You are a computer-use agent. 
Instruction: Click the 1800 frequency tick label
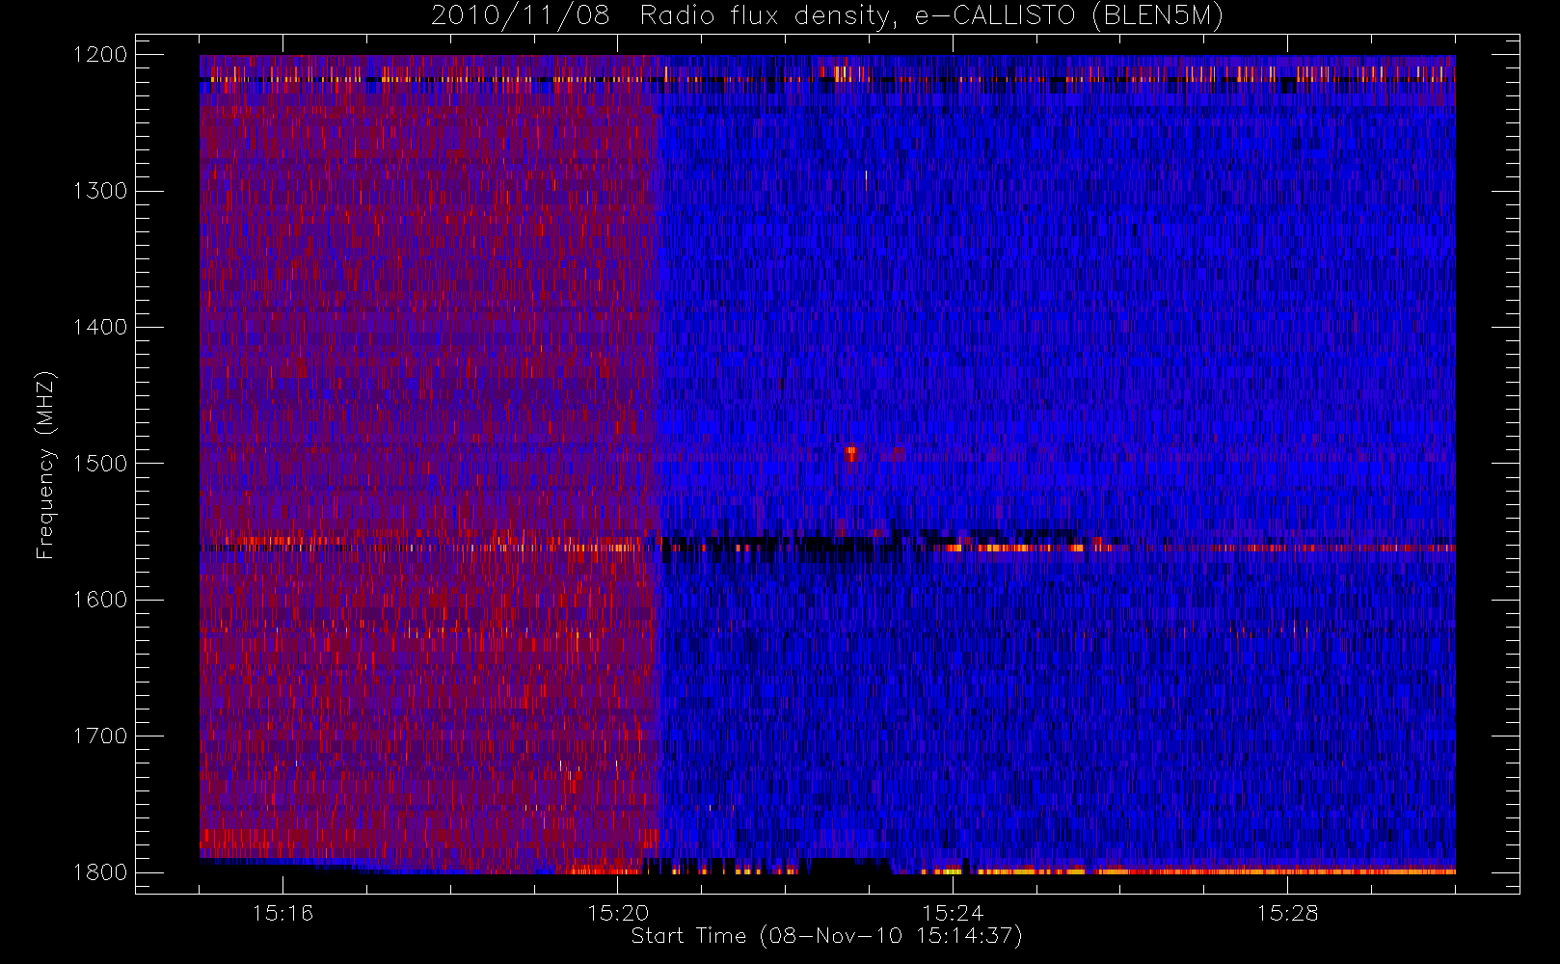pos(100,872)
